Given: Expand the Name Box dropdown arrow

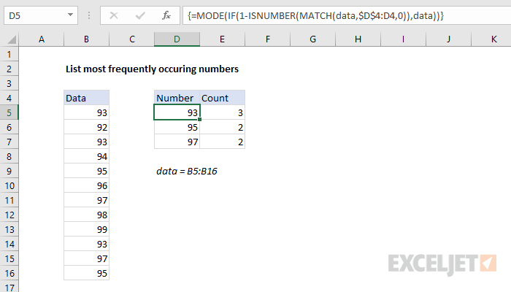Looking at the screenshot, I should point(70,15).
